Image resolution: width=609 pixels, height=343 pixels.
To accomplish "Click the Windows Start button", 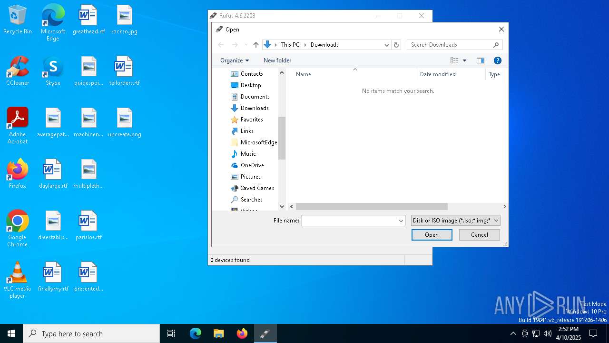I will (11, 333).
